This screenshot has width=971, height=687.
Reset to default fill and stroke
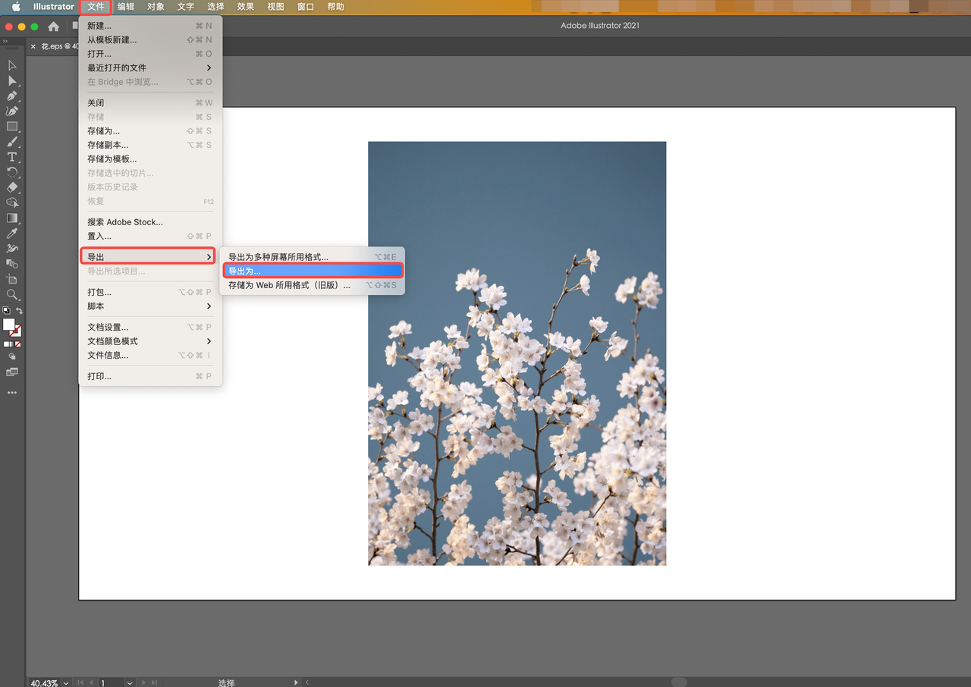(x=5, y=311)
